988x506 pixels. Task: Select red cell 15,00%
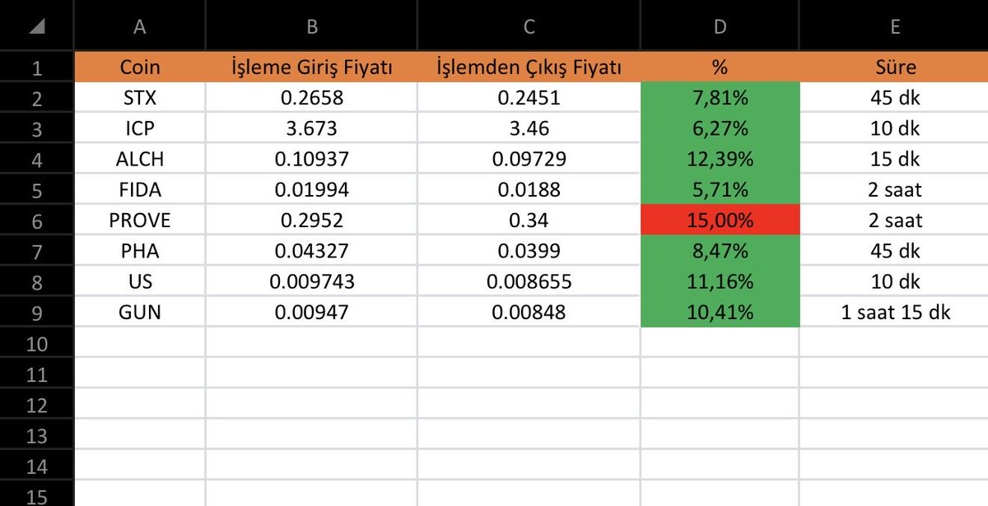coord(720,221)
